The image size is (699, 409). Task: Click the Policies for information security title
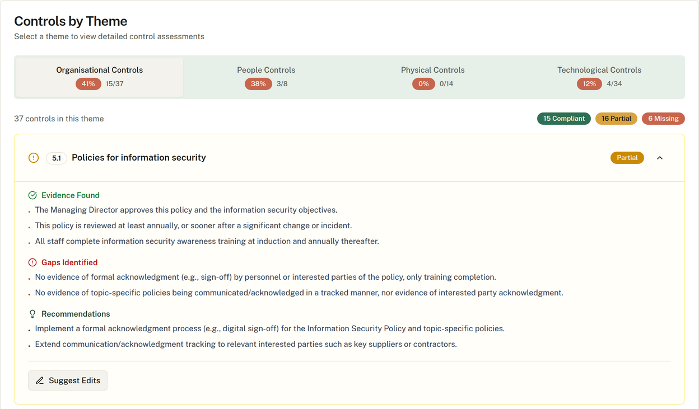click(x=139, y=158)
